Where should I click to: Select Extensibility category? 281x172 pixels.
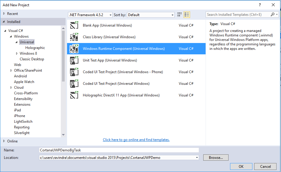pos(23,99)
